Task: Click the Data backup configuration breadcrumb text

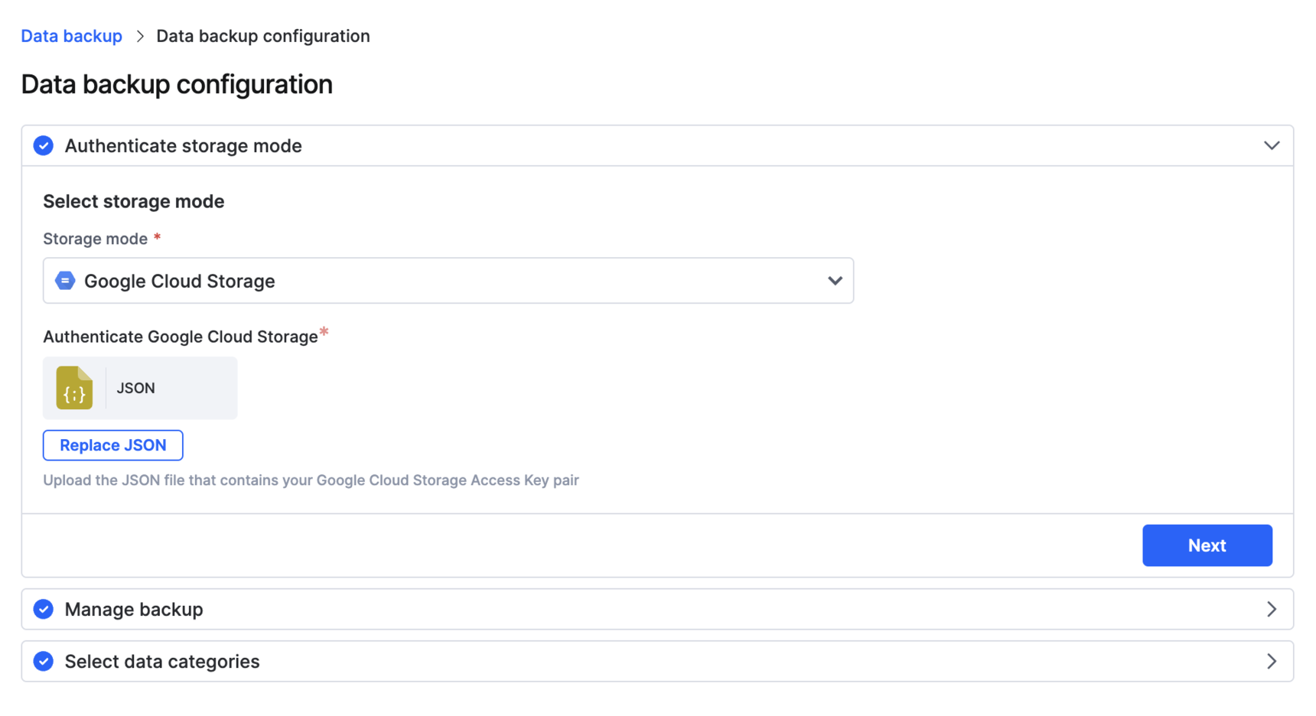Action: tap(263, 36)
